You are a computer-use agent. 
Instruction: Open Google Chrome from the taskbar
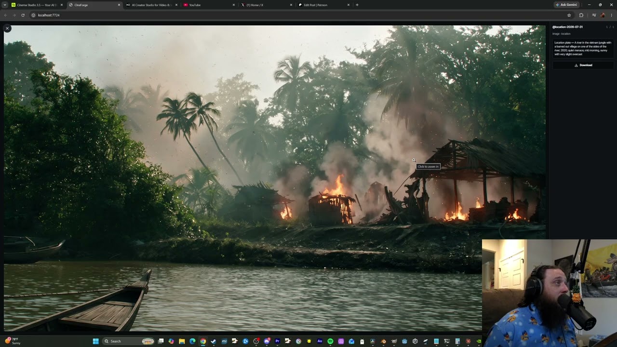click(203, 341)
